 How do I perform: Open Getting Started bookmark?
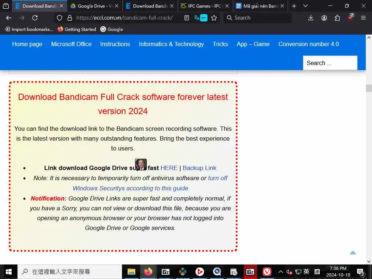point(77,29)
